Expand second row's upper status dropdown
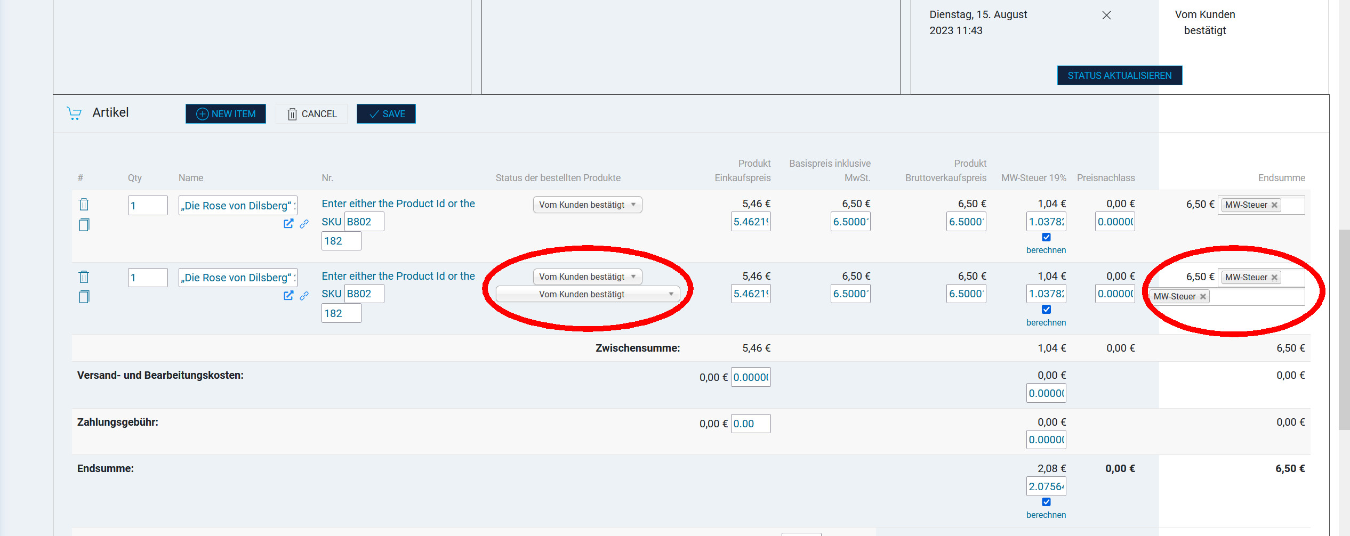The image size is (1350, 536). (587, 277)
